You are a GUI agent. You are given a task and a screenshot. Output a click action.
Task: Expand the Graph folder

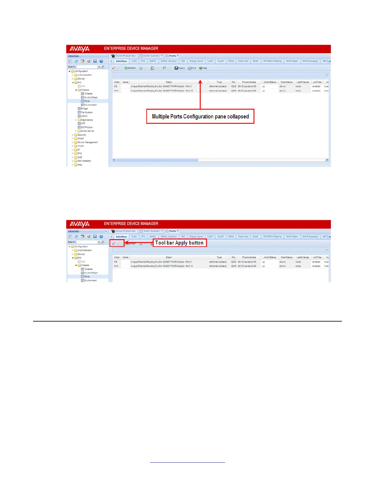[x=73, y=138]
